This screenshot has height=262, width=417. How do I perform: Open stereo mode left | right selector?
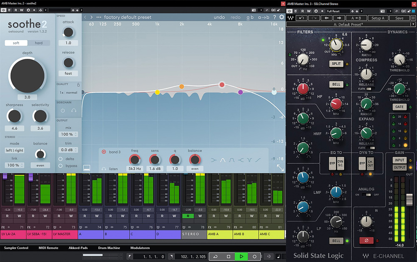(14, 150)
